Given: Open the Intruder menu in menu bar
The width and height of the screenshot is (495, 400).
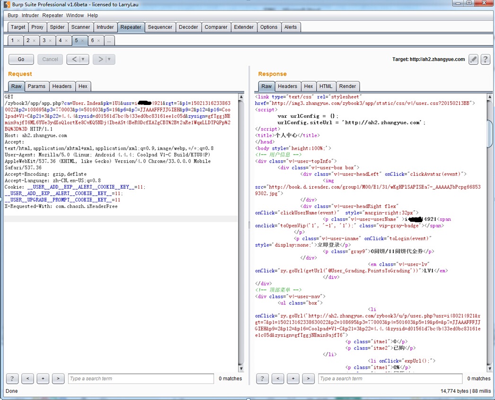Looking at the screenshot, I should pyautogui.click(x=30, y=16).
